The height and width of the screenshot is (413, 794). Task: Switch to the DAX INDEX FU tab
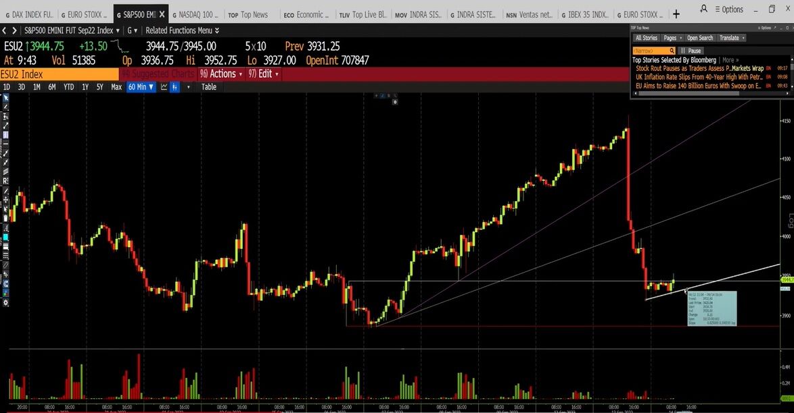coord(29,15)
